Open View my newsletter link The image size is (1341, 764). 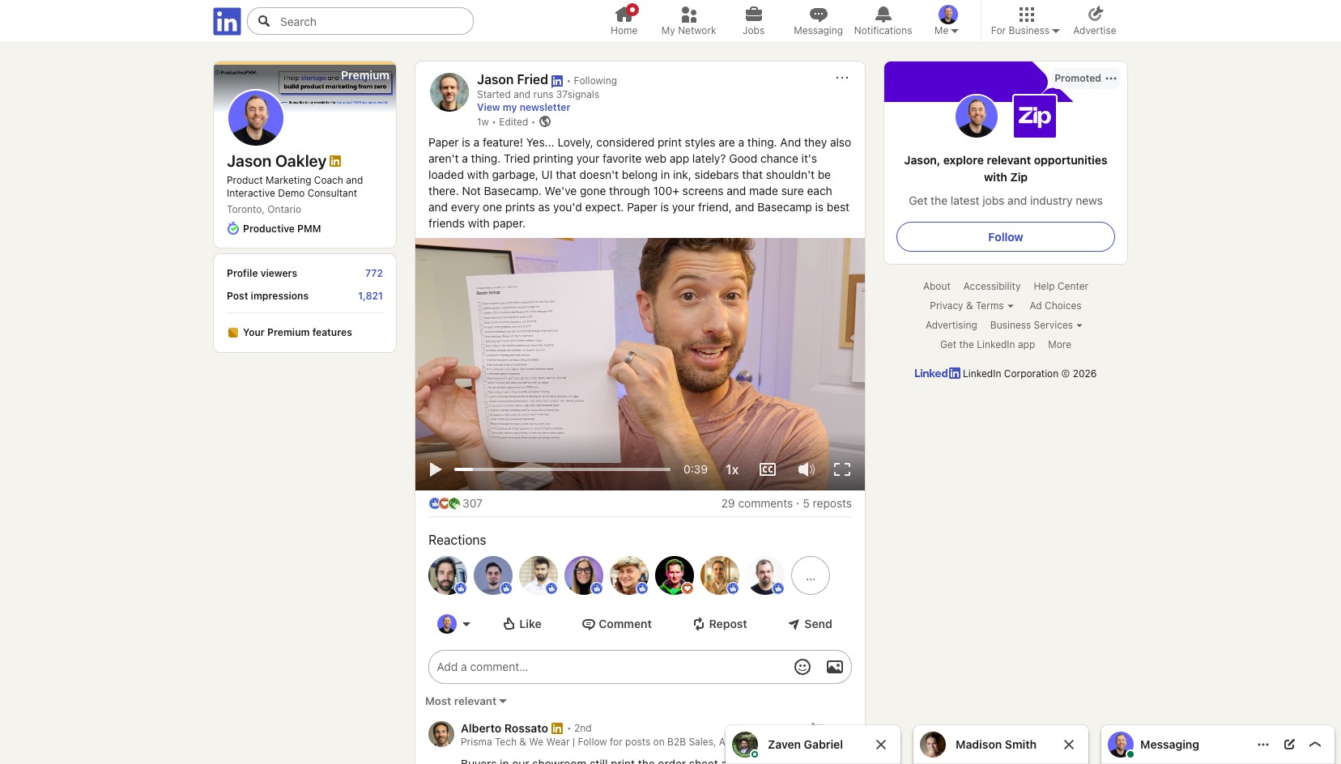523,108
